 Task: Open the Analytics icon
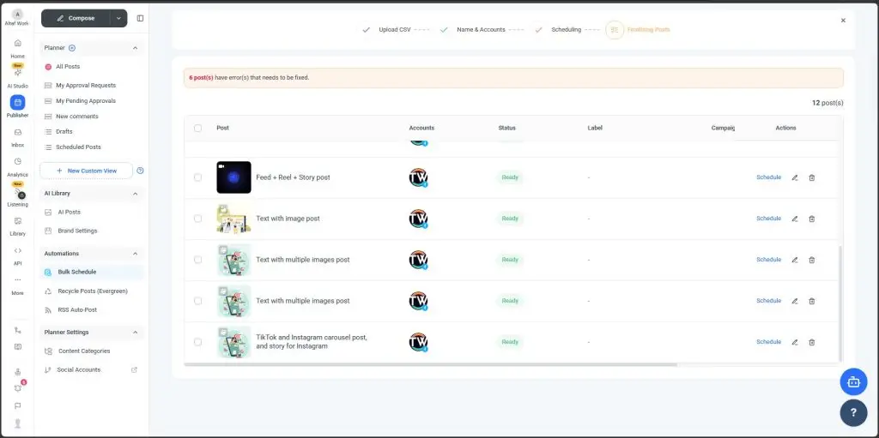click(x=17, y=161)
